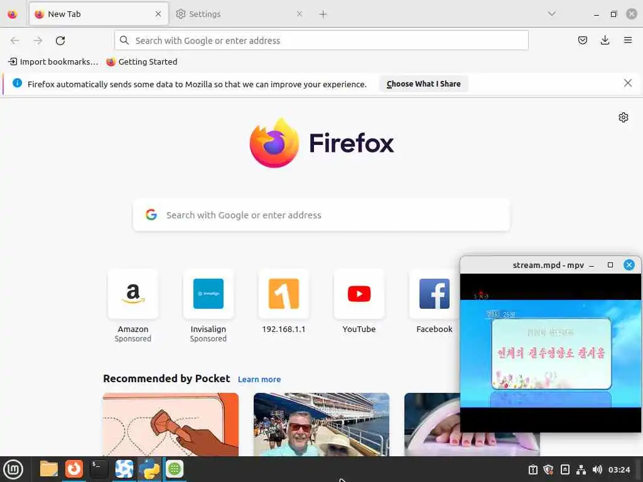Open the file manager folder taskbar icon
Viewport: 643px width, 482px height.
(x=49, y=469)
